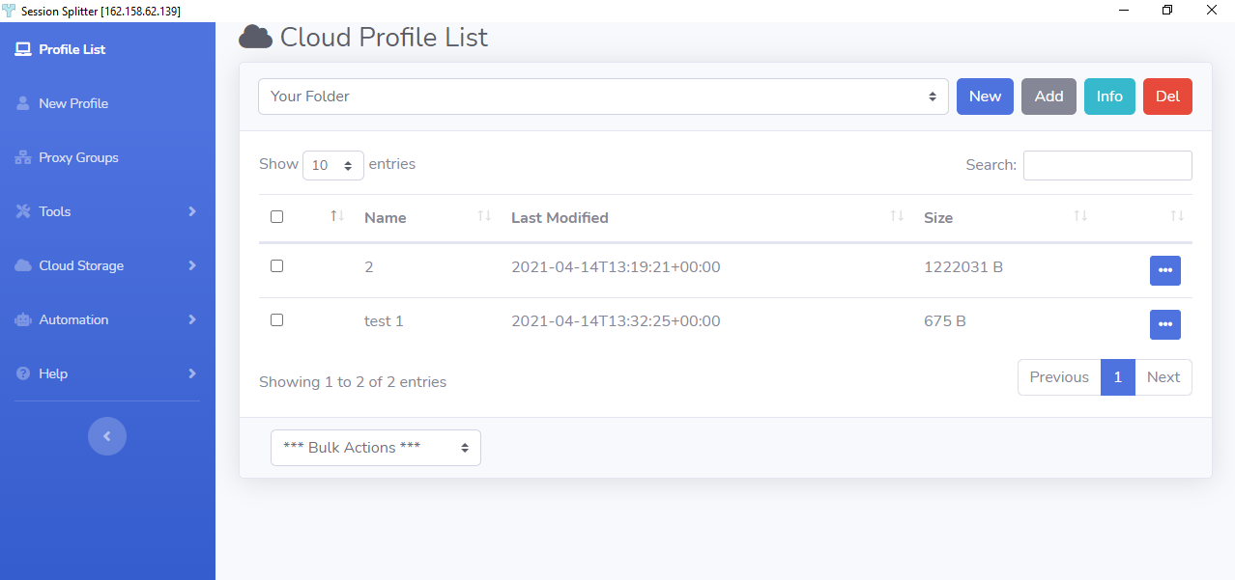The image size is (1235, 580).
Task: Click the date 2021-04-14T13:32:25+00:00
Action: point(616,321)
